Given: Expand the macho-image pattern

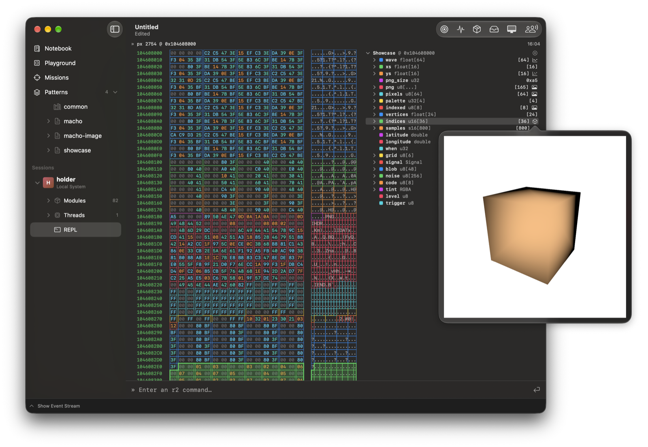Looking at the screenshot, I should (49, 136).
